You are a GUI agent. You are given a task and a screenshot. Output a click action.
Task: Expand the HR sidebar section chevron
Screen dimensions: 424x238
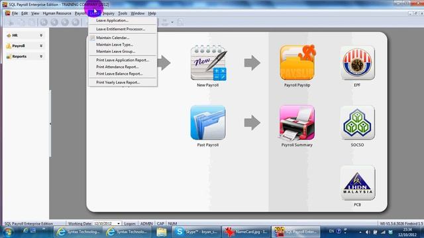click(41, 35)
